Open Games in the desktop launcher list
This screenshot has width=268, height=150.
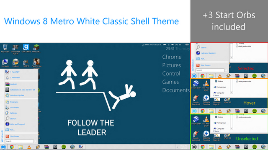(x=170, y=82)
